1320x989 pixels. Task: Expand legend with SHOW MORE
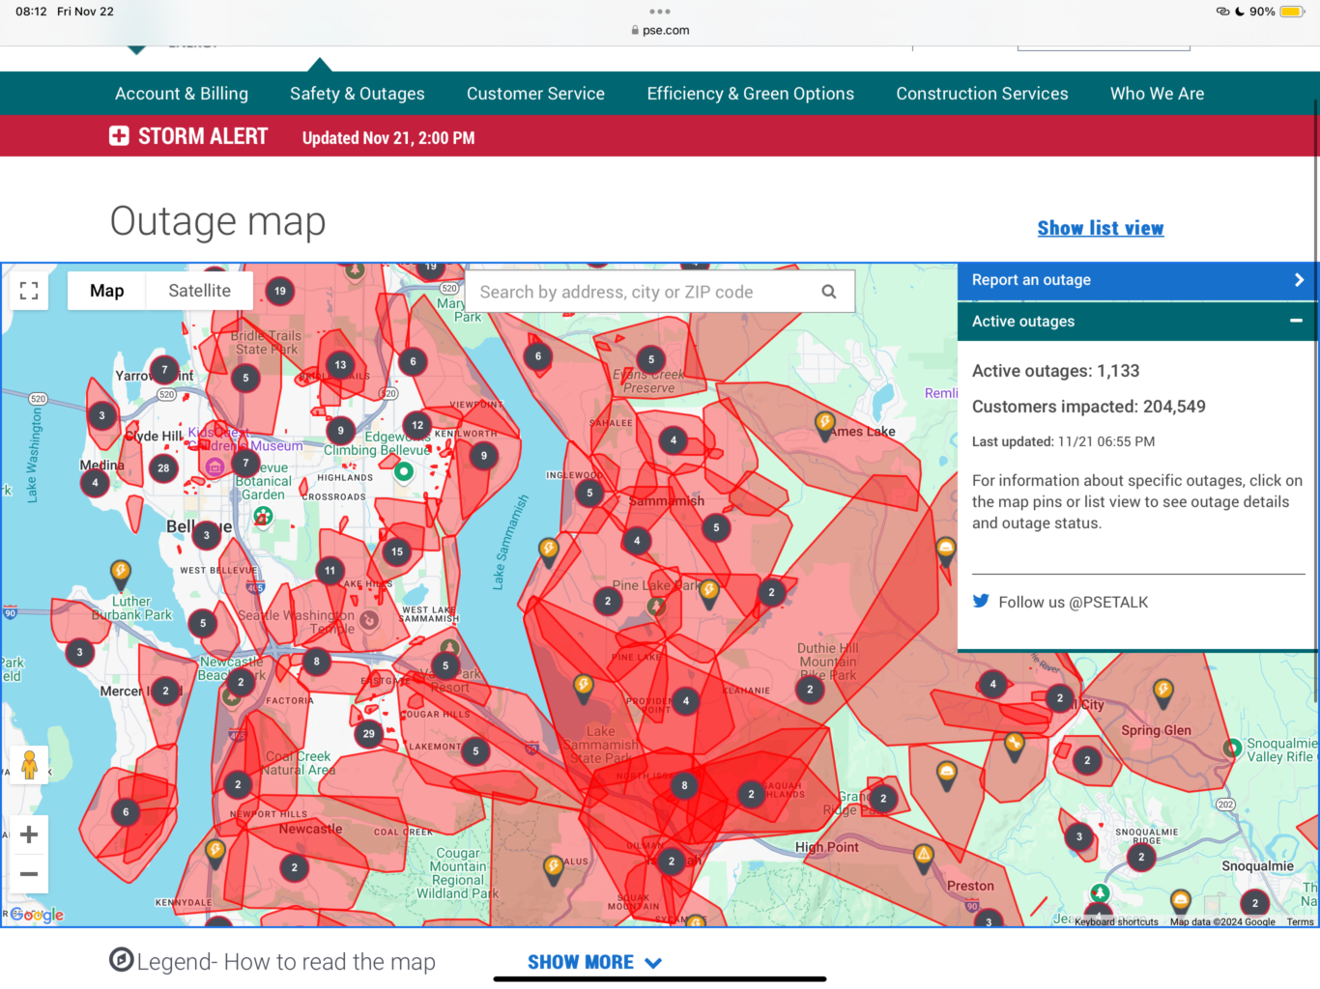(x=593, y=962)
